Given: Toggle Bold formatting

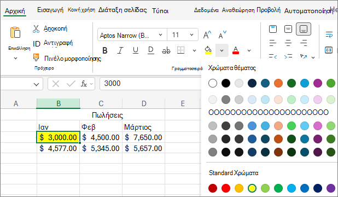Looking at the screenshot, I should coord(105,50).
